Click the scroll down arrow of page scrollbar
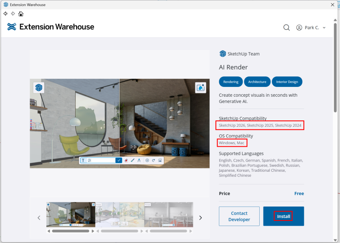Viewport: 340px width, 243px height. click(335, 240)
